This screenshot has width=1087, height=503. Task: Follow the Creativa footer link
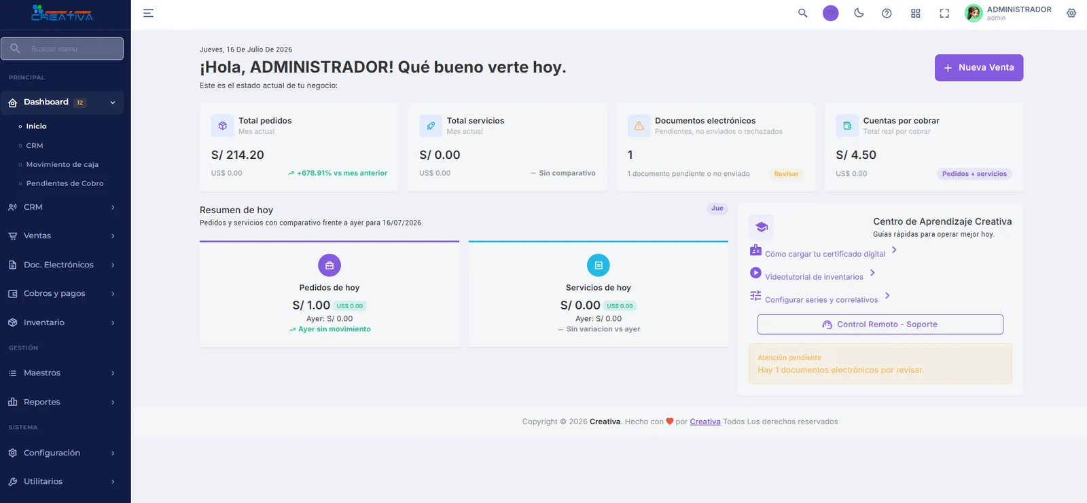(705, 422)
